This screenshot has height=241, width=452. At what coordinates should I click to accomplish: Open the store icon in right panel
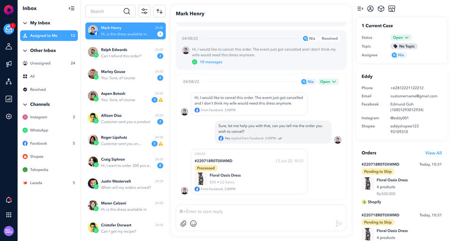[391, 8]
